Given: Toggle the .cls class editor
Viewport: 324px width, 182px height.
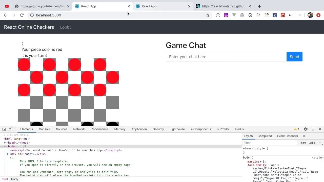Looking at the screenshot, I should click(312, 143).
